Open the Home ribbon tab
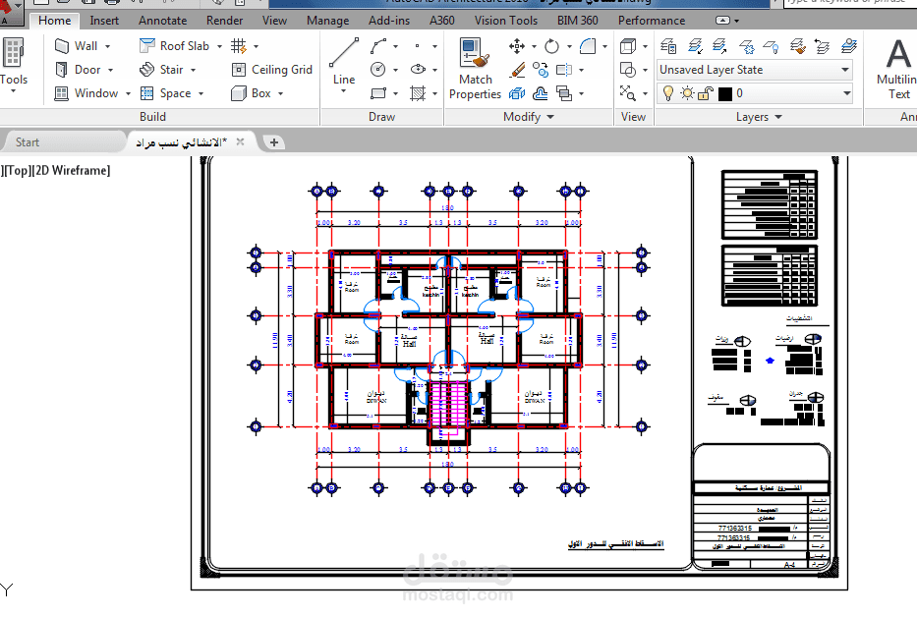Screen dimensions: 917x617 (54, 21)
